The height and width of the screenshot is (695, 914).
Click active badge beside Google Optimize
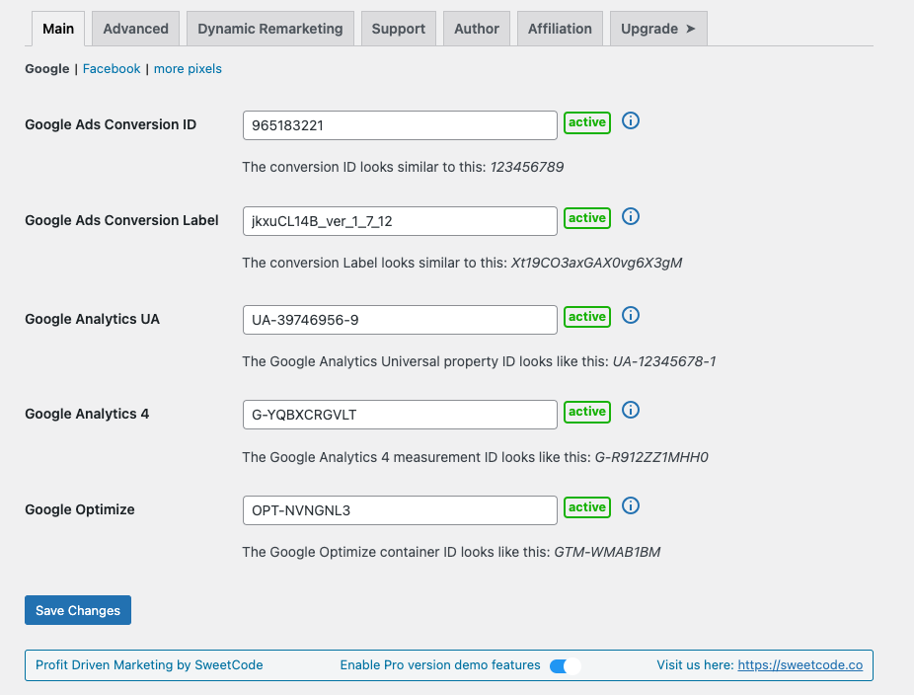(x=587, y=507)
